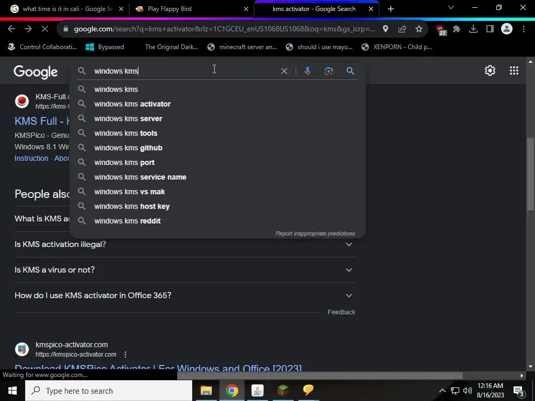The image size is (535, 401).
Task: Open a new browser tab
Action: (391, 9)
